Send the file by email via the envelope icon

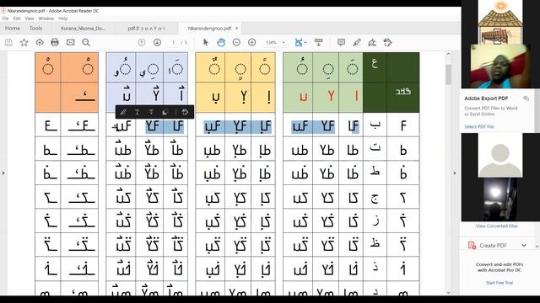coord(71,43)
